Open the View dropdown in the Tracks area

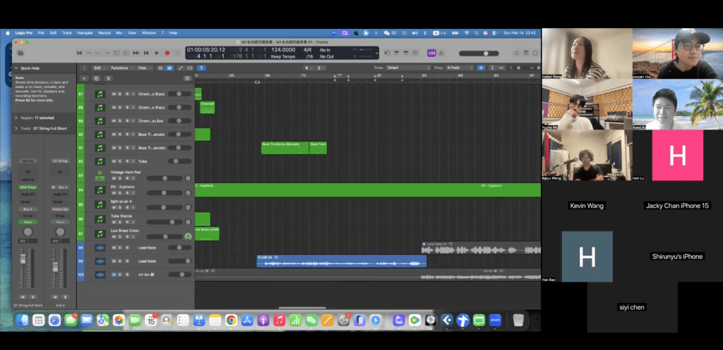click(x=144, y=68)
